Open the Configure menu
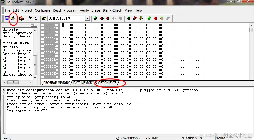 click(42, 10)
